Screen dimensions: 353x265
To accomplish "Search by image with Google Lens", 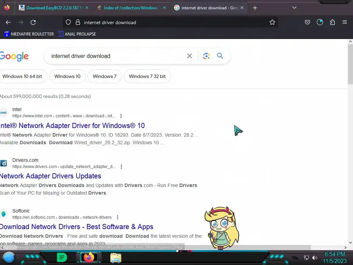I will (206, 56).
